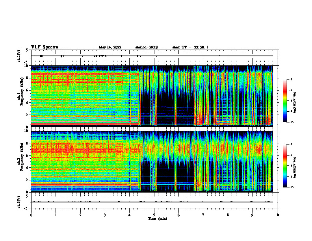
Task: Click the -8 tick on ch.2 colorbar
Action: 291,166
